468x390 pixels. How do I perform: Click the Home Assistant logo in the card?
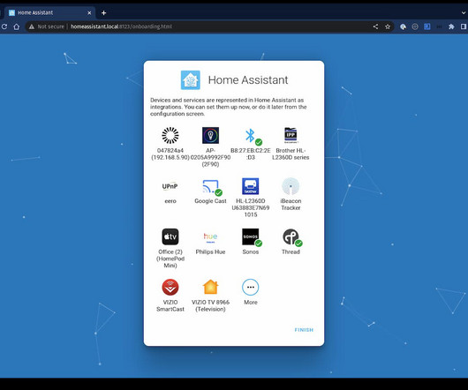tap(191, 80)
